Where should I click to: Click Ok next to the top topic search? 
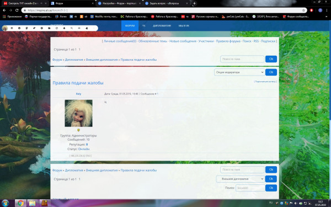[271, 59]
